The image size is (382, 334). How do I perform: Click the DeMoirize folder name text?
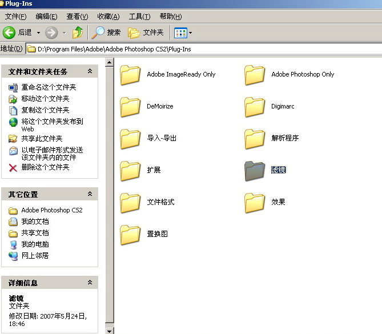(x=160, y=106)
